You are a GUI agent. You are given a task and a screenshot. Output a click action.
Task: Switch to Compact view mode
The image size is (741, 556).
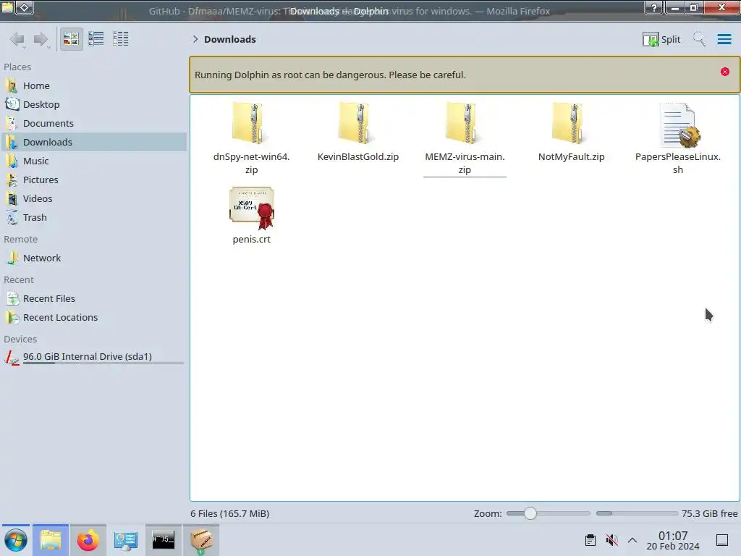pos(96,39)
